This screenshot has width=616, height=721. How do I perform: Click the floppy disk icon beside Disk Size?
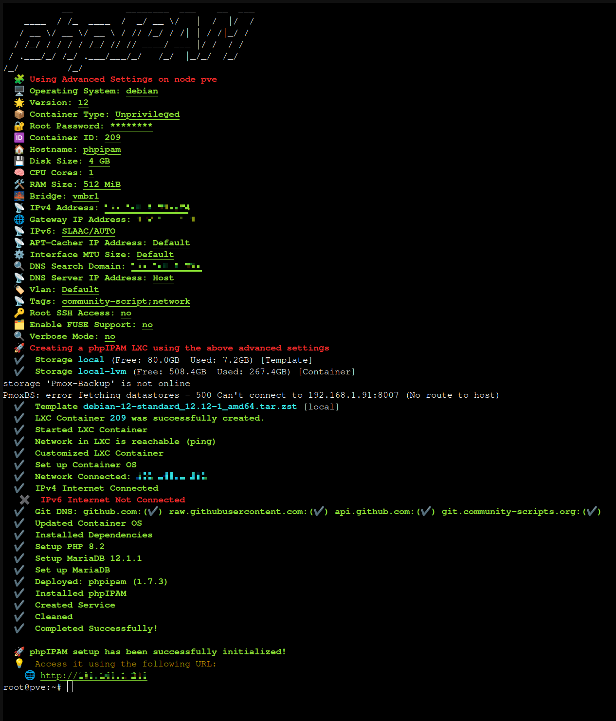[19, 161]
